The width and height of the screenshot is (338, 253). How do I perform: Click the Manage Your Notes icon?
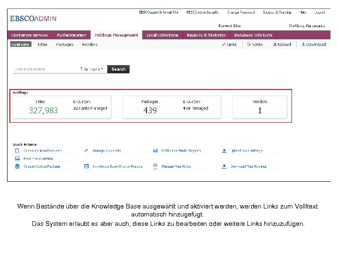(x=155, y=166)
